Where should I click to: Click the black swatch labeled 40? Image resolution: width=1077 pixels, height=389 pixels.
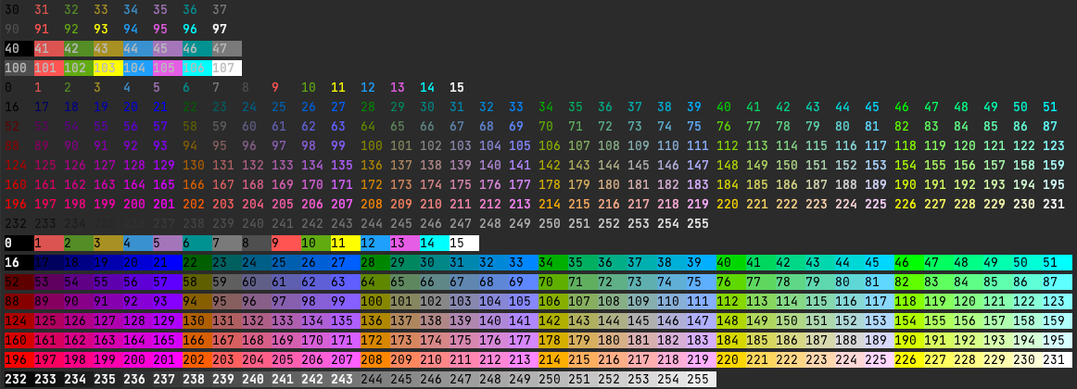click(x=19, y=49)
